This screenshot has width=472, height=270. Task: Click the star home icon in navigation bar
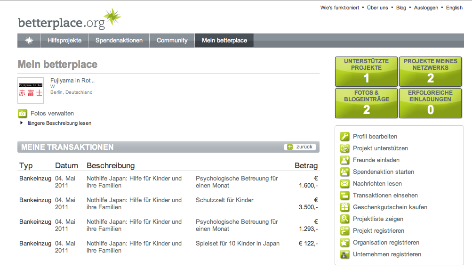pyautogui.click(x=29, y=41)
